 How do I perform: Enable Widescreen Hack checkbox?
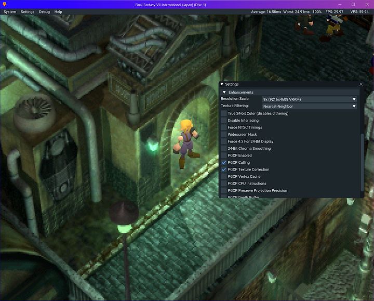[x=224, y=135]
